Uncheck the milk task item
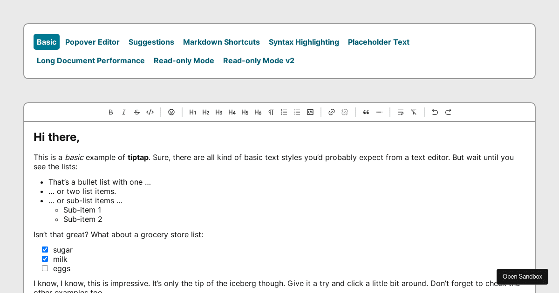The height and width of the screenshot is (293, 559). coord(45,259)
